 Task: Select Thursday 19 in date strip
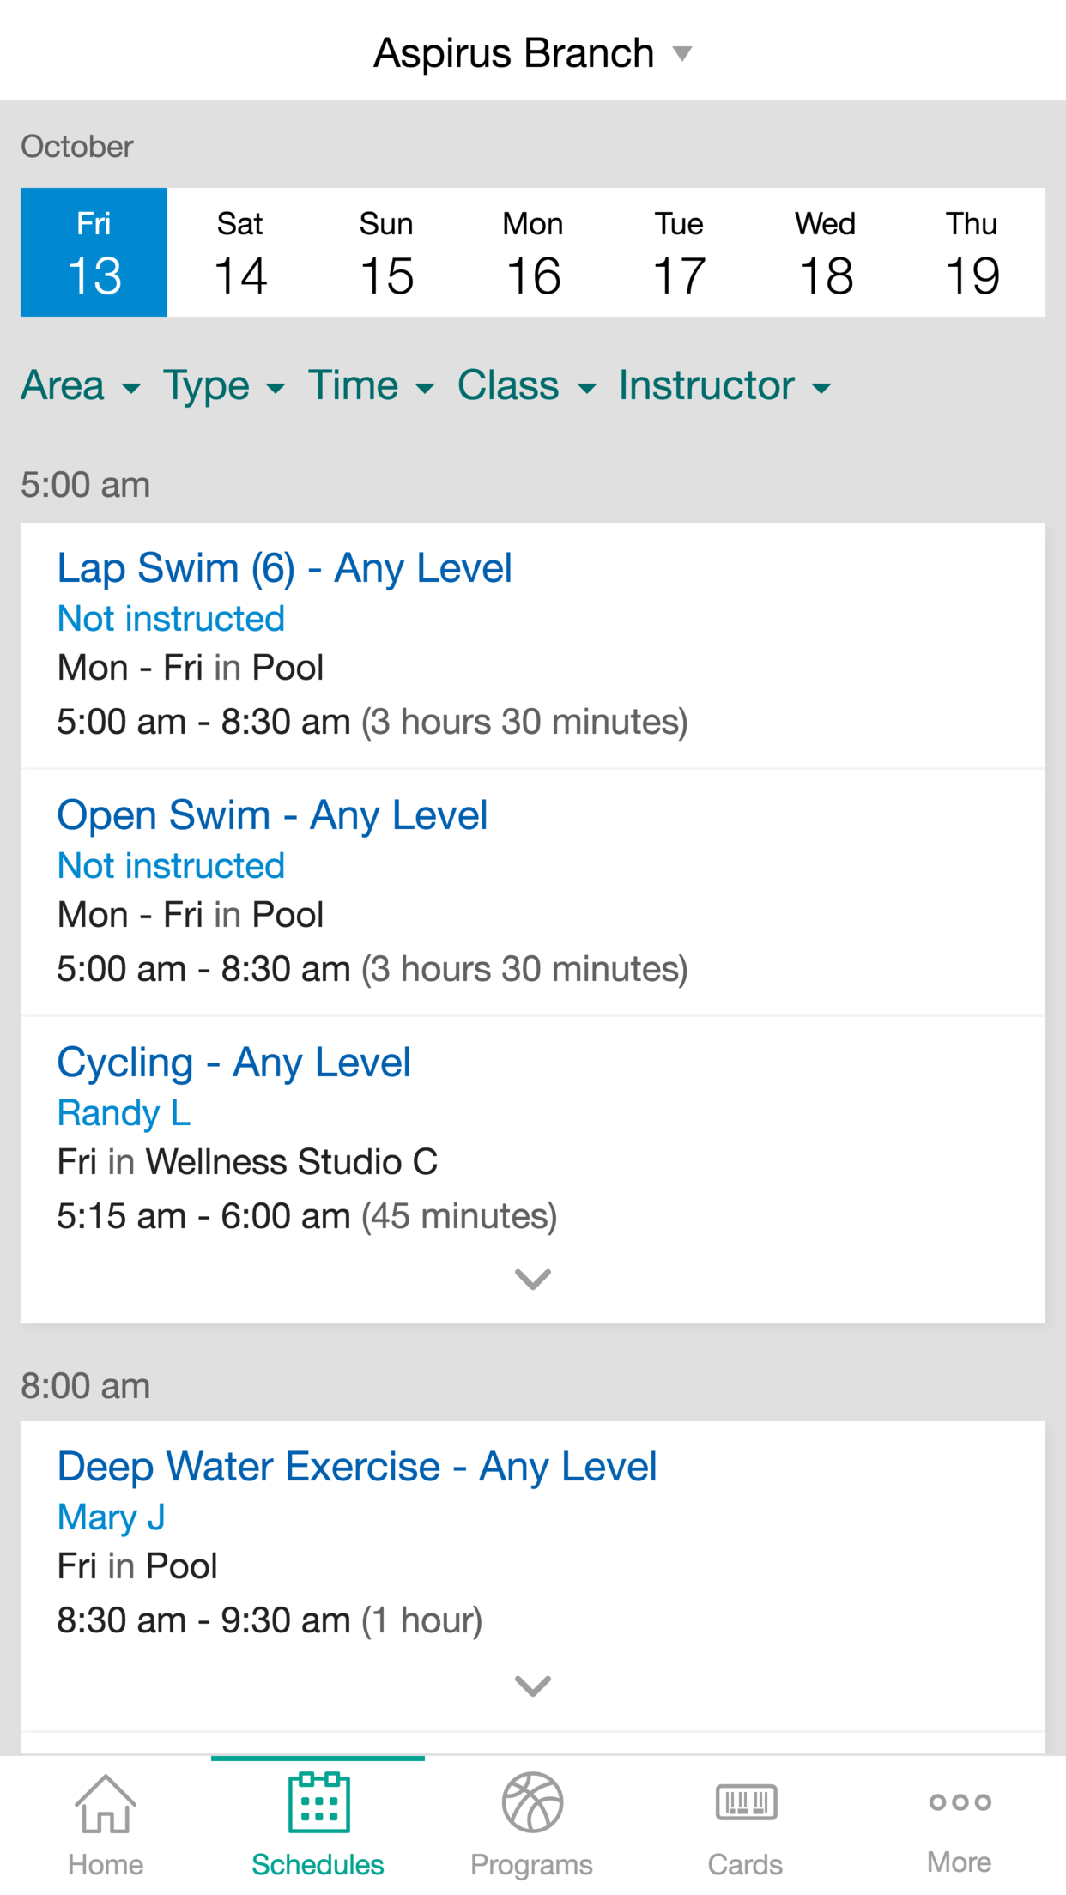tap(972, 252)
